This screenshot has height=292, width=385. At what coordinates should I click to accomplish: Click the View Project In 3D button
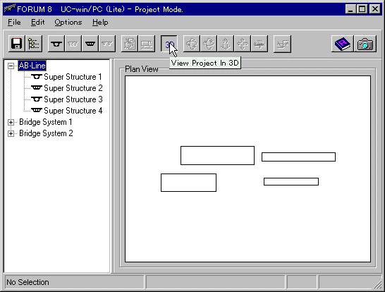point(169,44)
